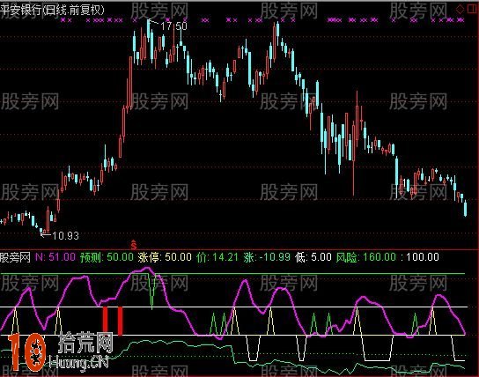Select the trailing : 100.00 indicator value
The height and width of the screenshot is (377, 479).
click(x=420, y=257)
